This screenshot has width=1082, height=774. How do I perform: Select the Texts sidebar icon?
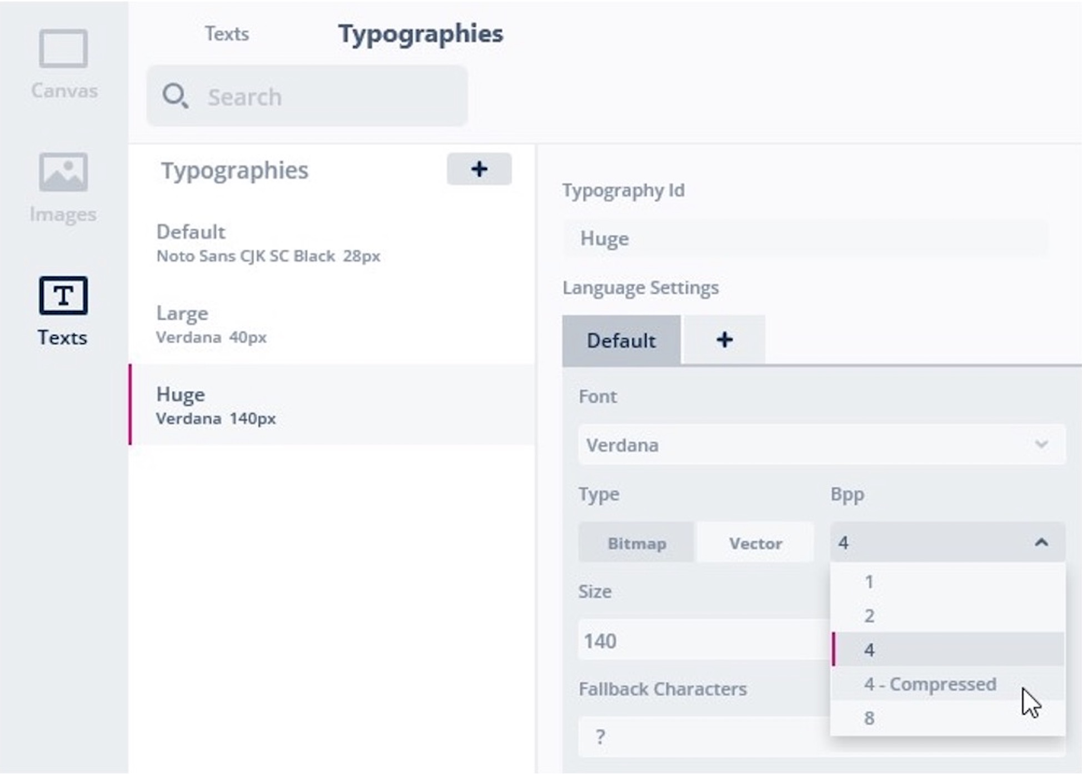63,310
